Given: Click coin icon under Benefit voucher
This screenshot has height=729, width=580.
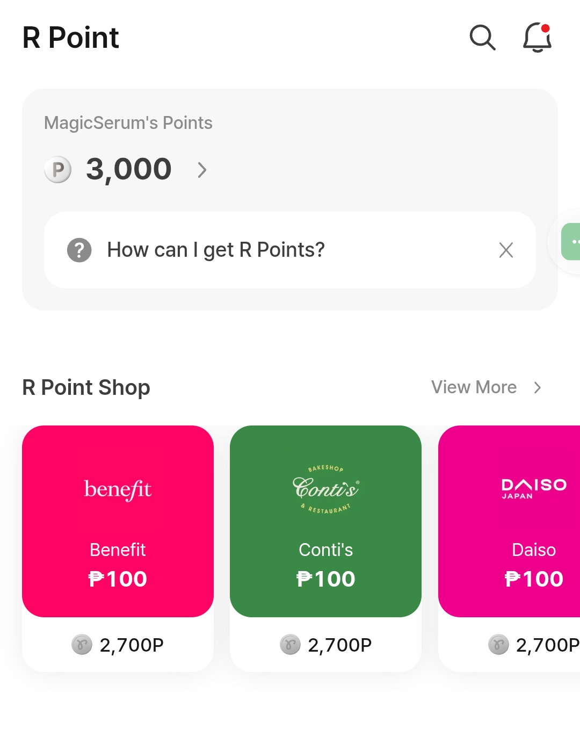Looking at the screenshot, I should pos(82,644).
